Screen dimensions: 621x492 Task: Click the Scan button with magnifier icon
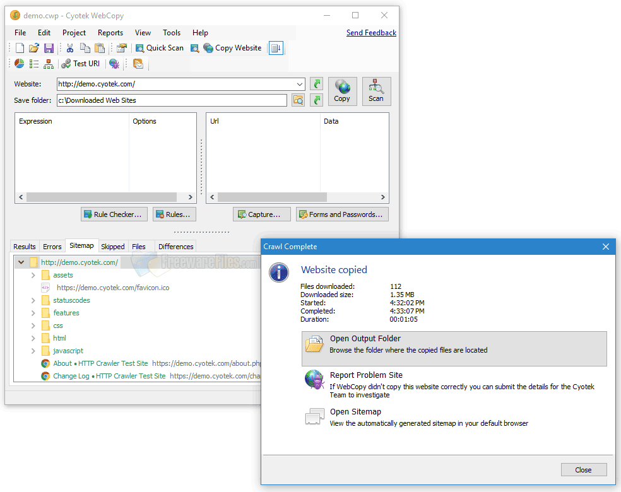376,91
